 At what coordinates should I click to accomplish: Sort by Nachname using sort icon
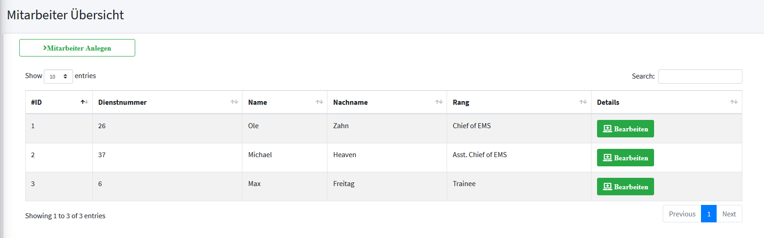tap(439, 102)
